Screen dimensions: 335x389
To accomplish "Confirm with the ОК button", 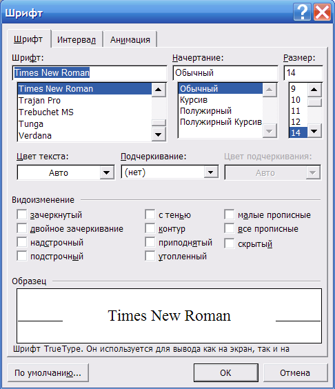I will 225,372.
